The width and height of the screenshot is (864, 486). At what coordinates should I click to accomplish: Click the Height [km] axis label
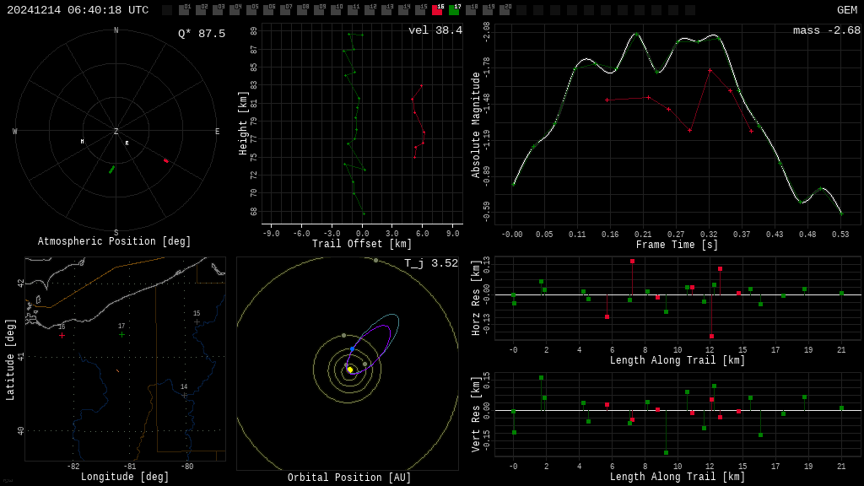click(243, 123)
